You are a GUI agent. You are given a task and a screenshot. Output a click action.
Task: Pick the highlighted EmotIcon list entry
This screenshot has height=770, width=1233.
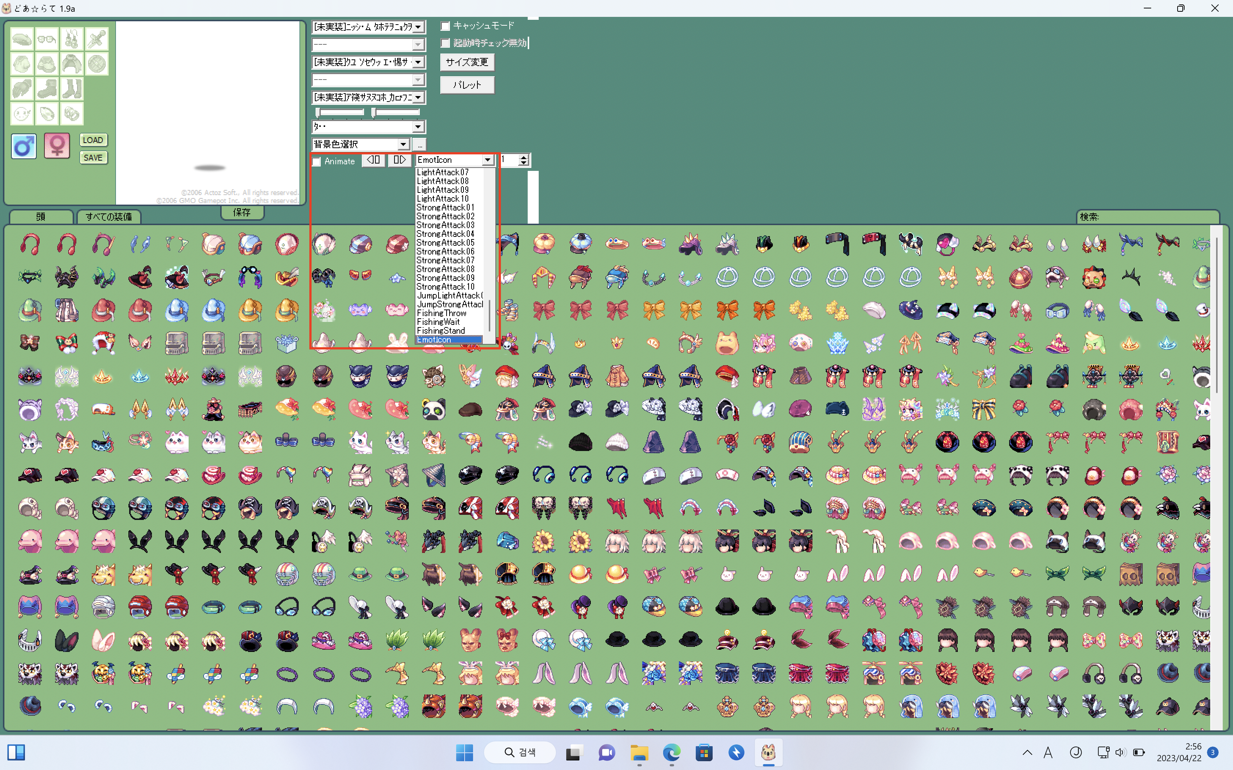[449, 340]
